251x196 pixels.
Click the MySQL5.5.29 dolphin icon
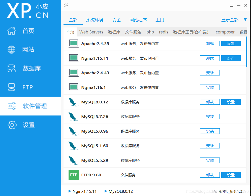coord(73,160)
